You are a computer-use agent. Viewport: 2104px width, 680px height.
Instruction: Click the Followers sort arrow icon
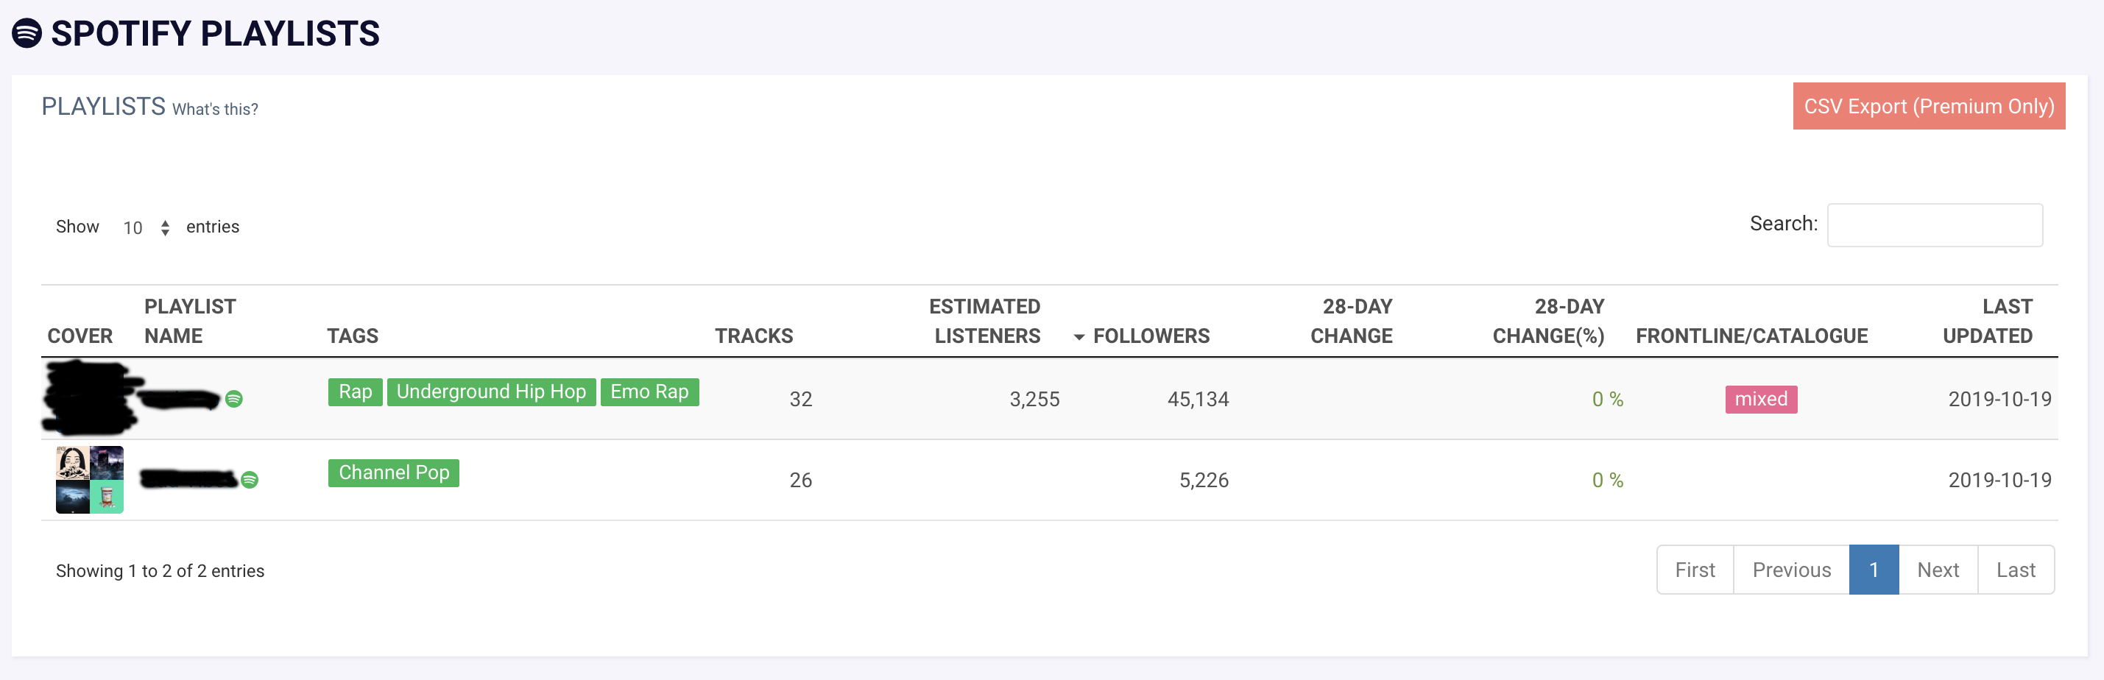pyautogui.click(x=1079, y=337)
